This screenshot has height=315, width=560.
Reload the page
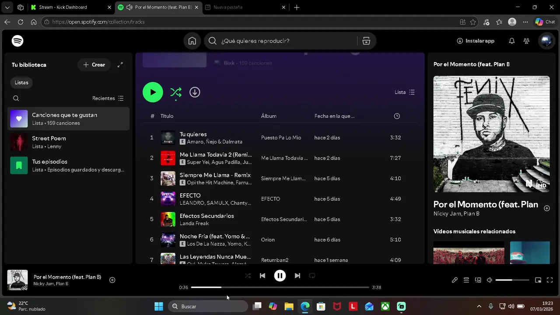coord(21,22)
